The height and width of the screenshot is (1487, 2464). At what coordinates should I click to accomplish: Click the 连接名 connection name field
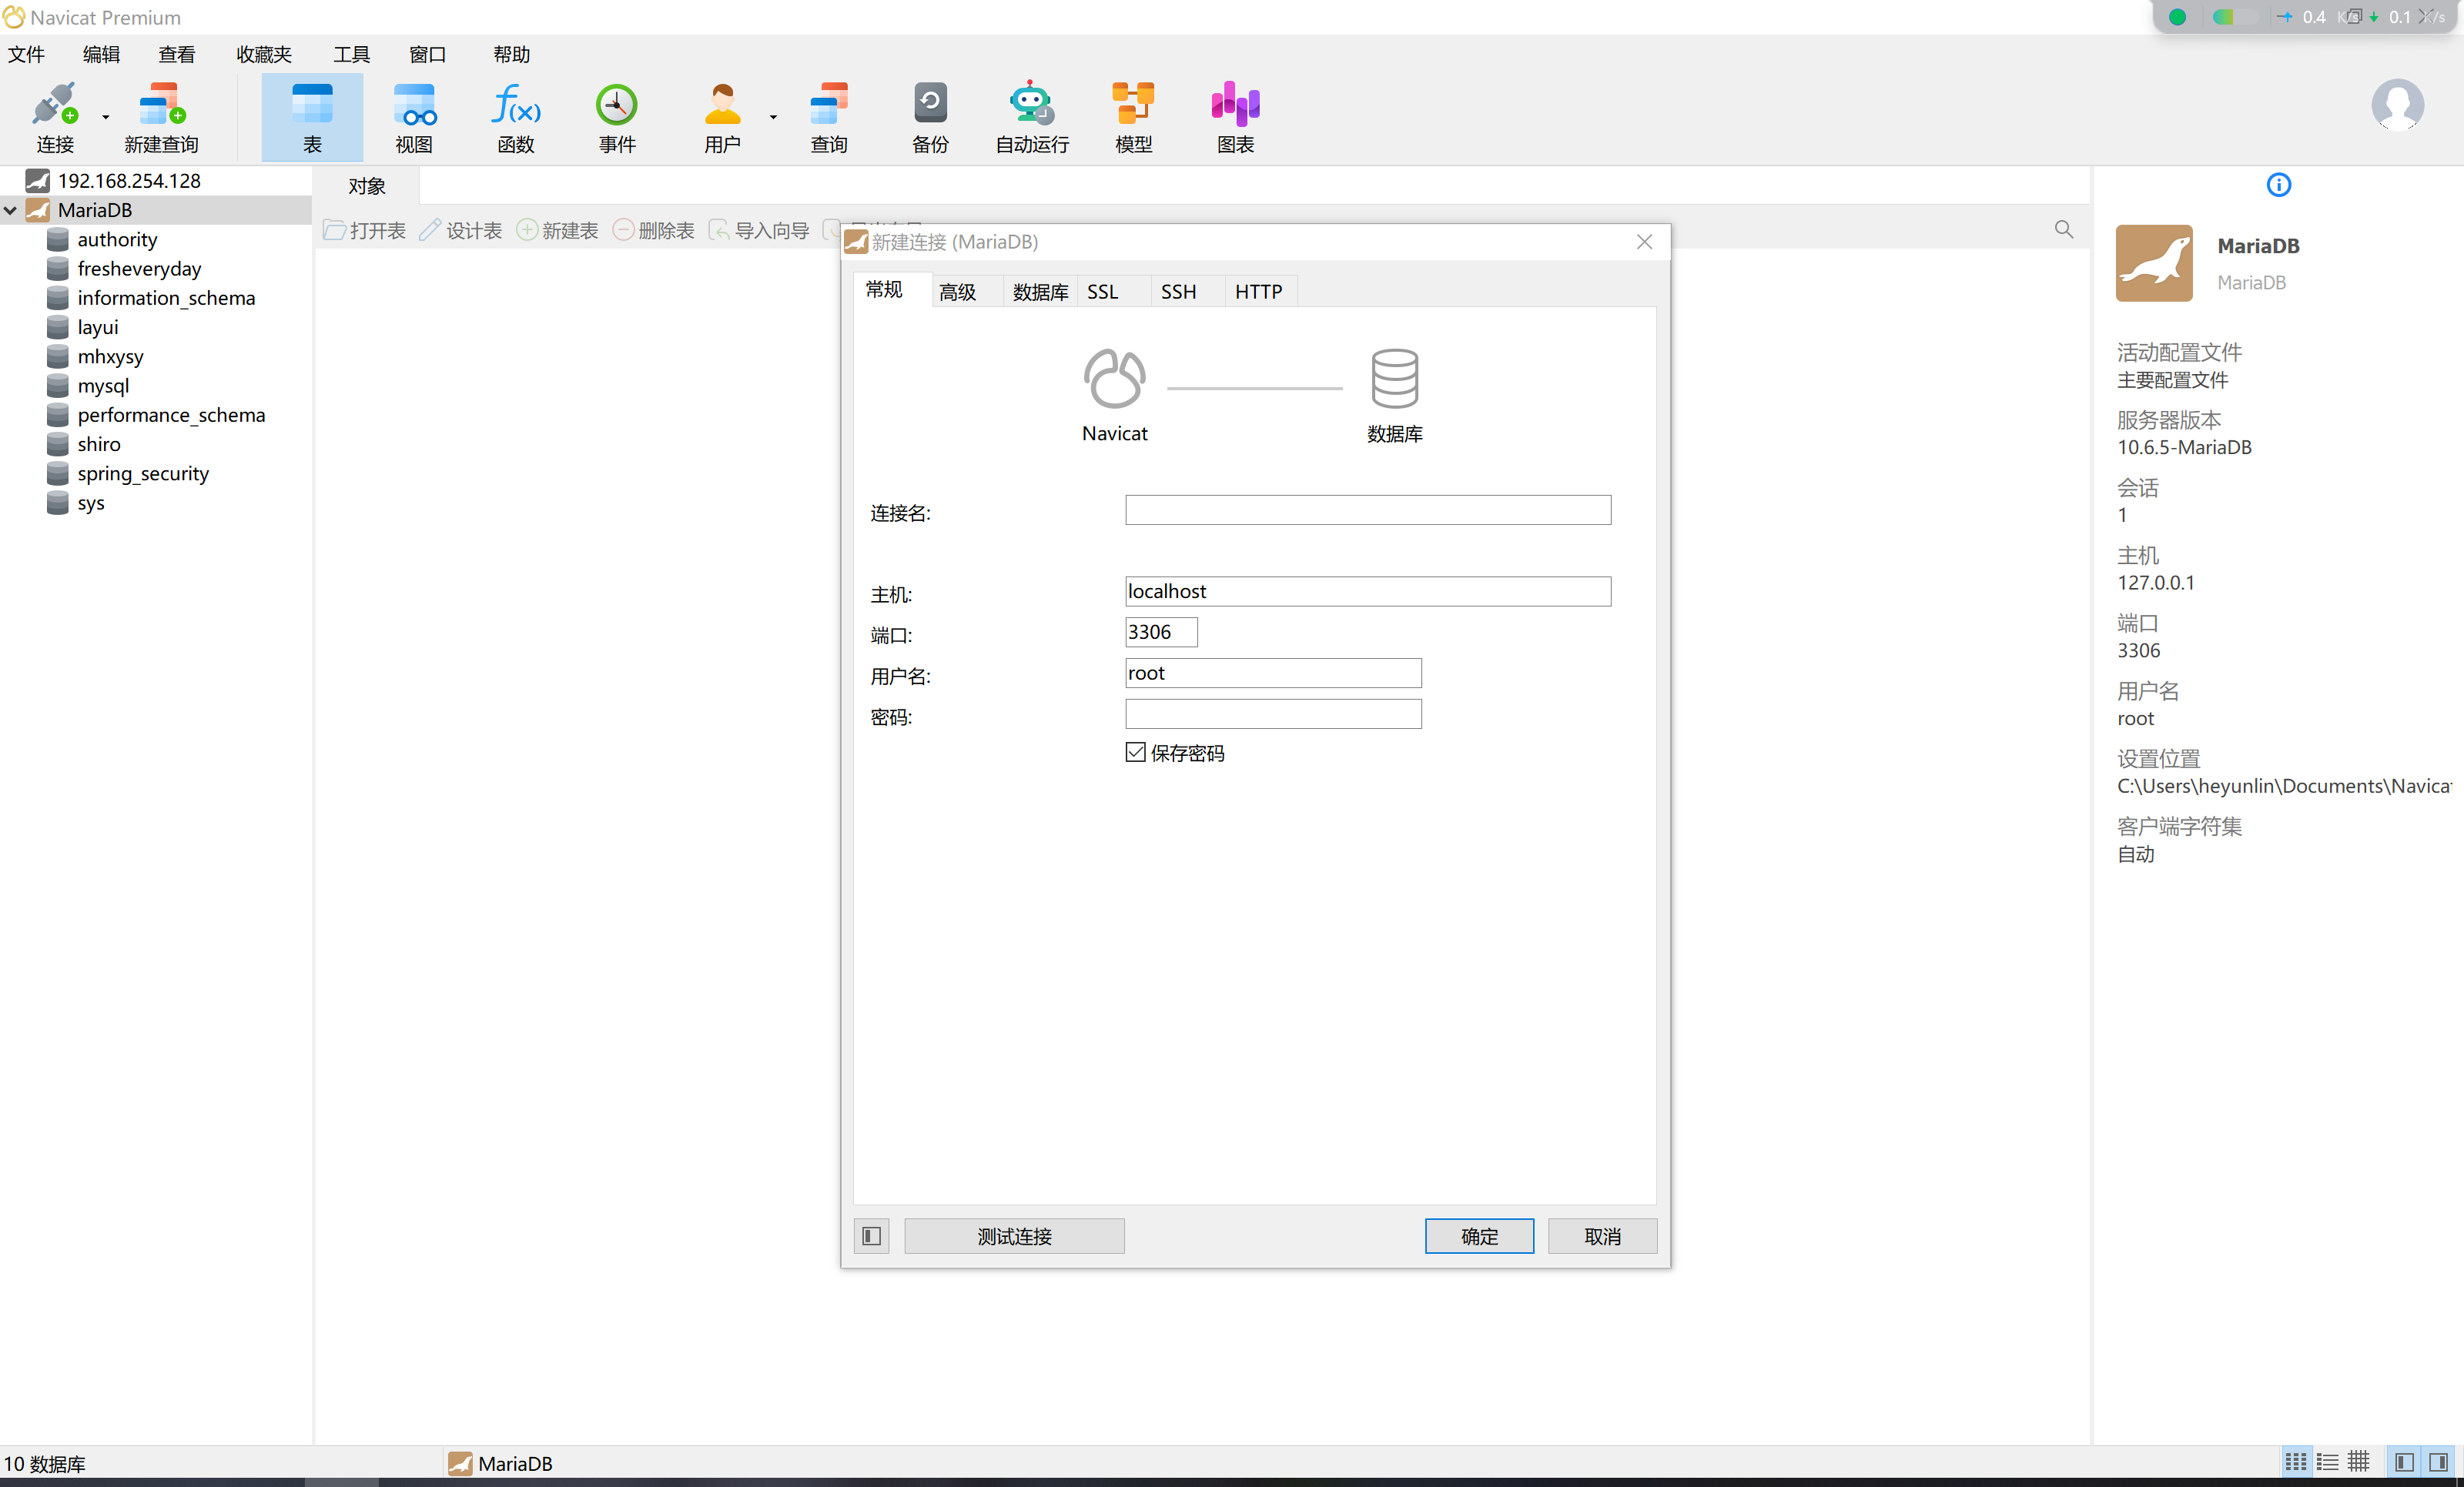1368,510
